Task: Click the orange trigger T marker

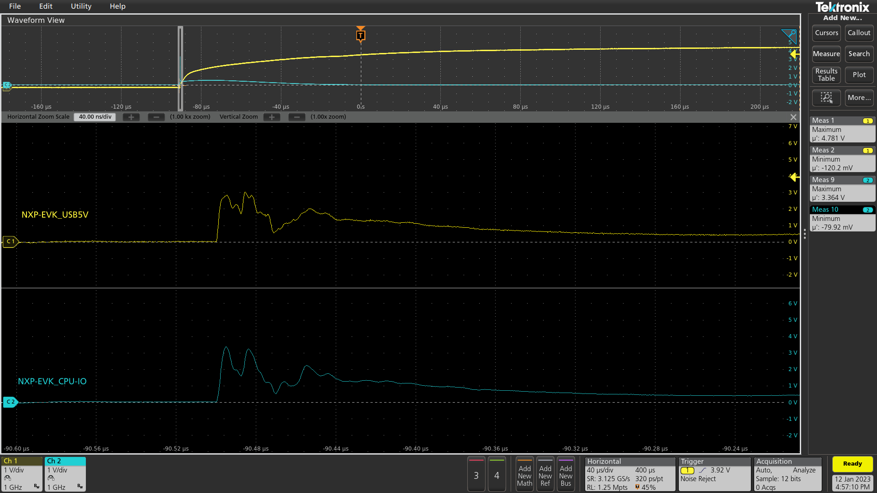Action: point(360,35)
